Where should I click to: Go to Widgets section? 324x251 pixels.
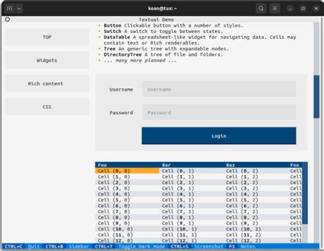(x=47, y=60)
